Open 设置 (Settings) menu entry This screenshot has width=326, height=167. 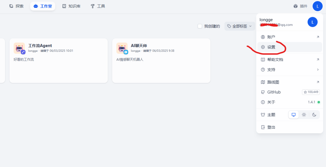289,47
